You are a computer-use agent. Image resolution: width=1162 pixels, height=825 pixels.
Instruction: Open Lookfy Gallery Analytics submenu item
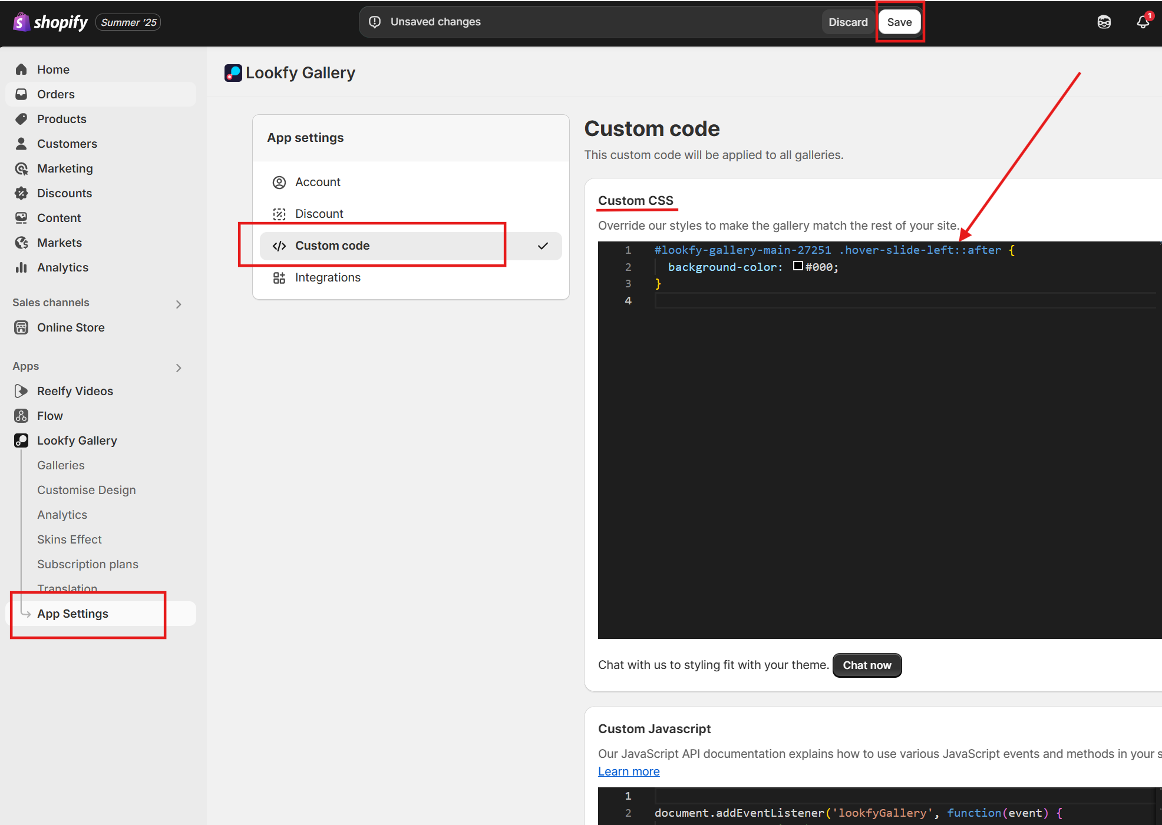[62, 515]
